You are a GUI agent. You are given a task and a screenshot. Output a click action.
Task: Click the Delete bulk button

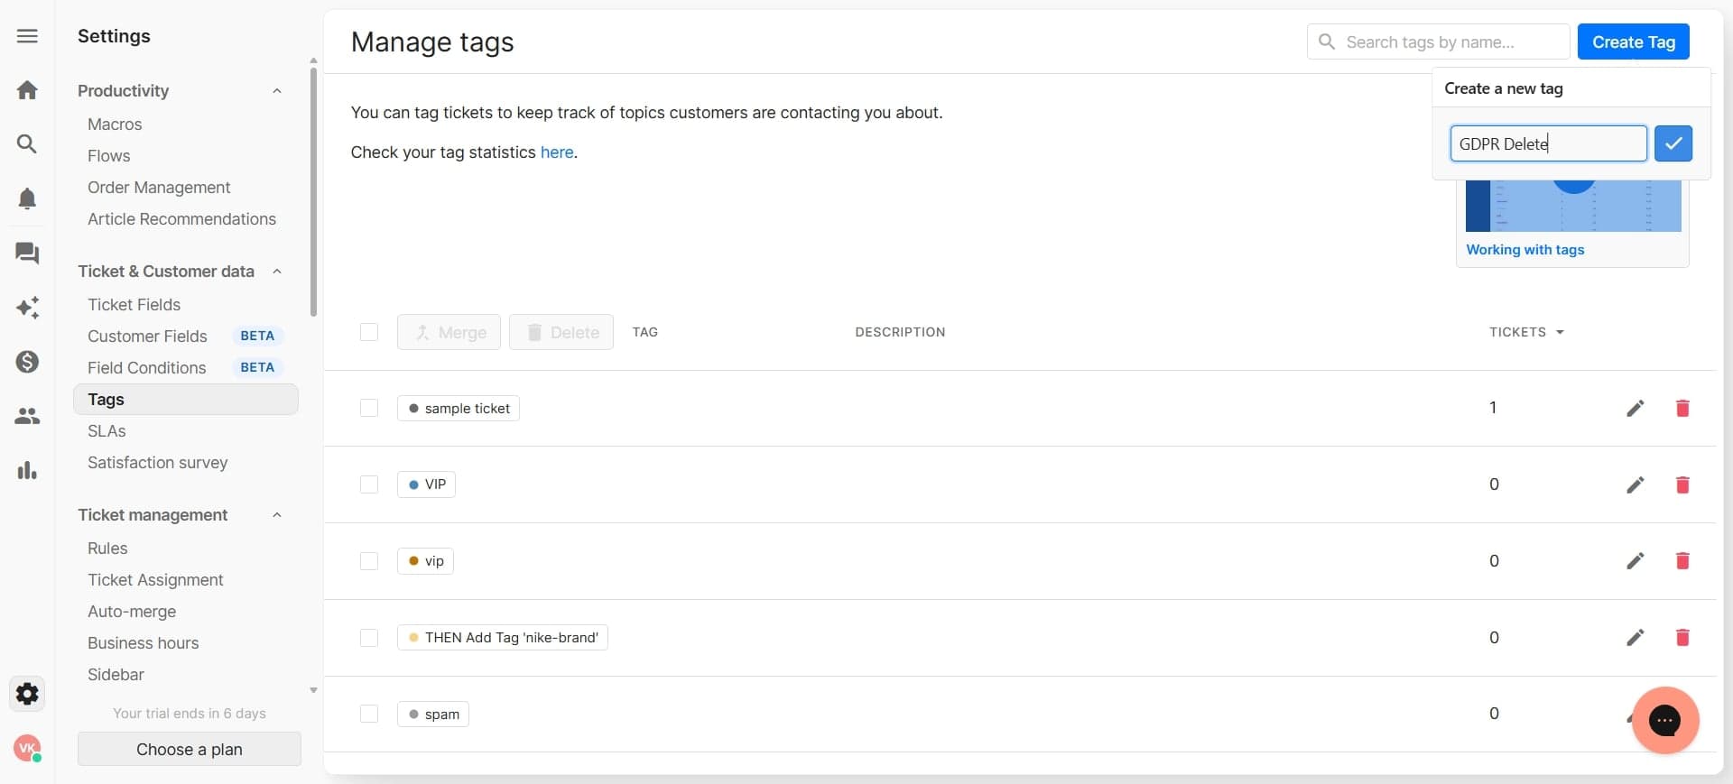[x=561, y=332]
